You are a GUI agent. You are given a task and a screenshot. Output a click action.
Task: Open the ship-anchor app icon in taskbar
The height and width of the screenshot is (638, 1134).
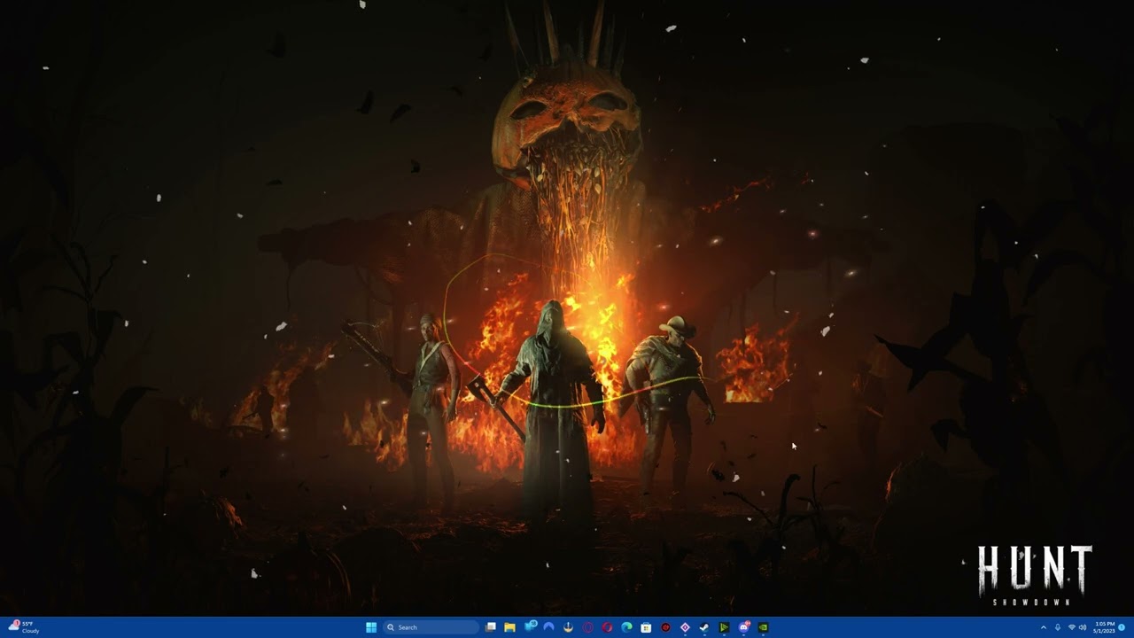coord(569,627)
